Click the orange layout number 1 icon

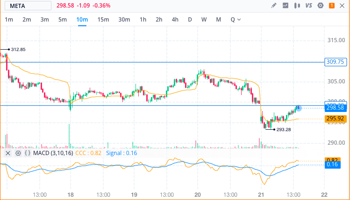point(332,6)
